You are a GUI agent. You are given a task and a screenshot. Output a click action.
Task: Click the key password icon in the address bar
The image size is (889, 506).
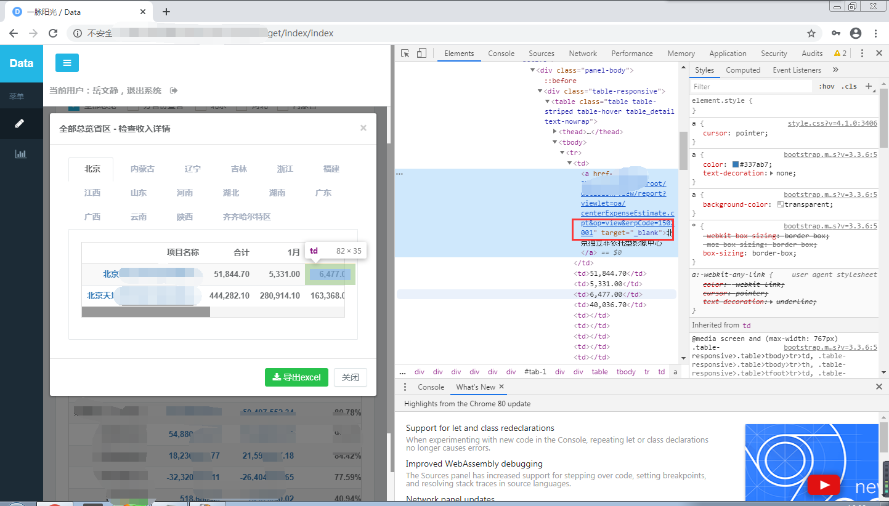click(x=836, y=33)
